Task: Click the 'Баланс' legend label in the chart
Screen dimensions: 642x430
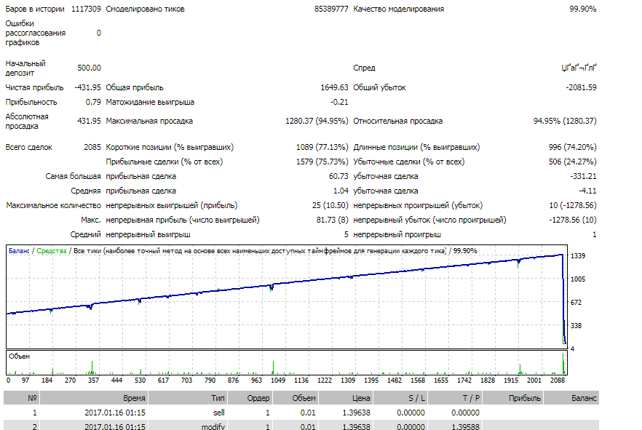Action: tap(19, 251)
